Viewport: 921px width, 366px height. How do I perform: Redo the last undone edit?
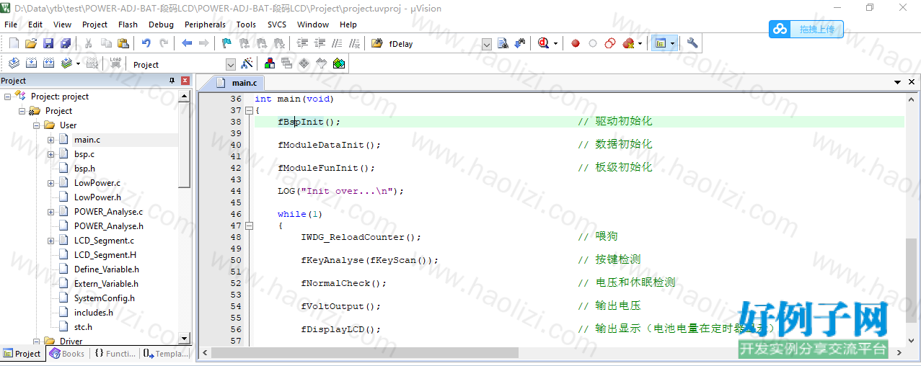point(164,43)
